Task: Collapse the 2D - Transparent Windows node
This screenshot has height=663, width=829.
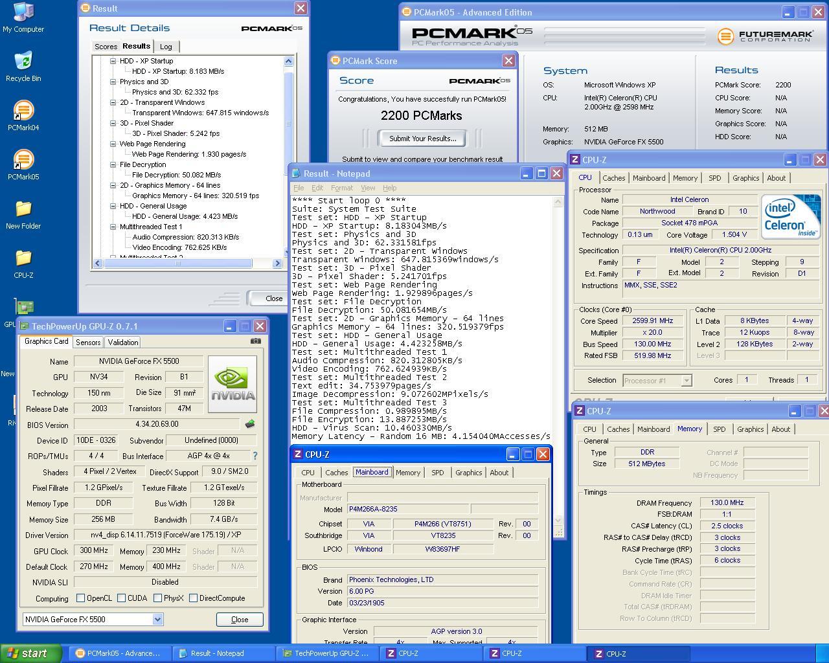Action: pyautogui.click(x=113, y=102)
